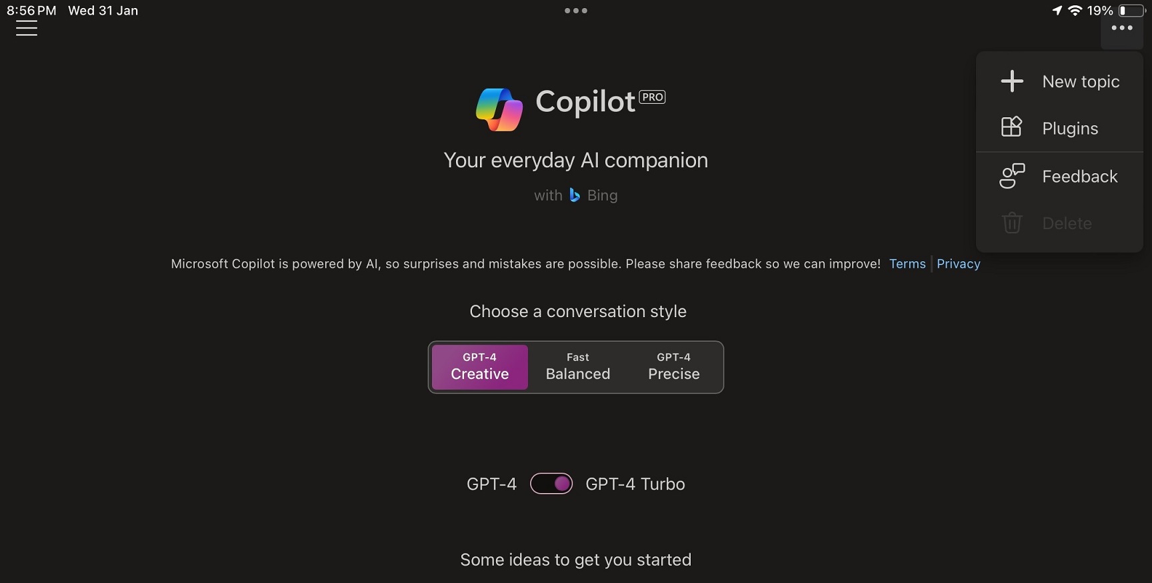Click the PRO badge beside Copilot
This screenshot has height=583, width=1152.
tap(653, 97)
